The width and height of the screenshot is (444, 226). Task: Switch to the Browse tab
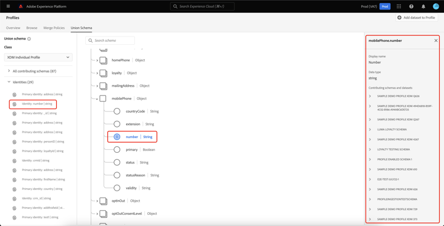pyautogui.click(x=32, y=28)
